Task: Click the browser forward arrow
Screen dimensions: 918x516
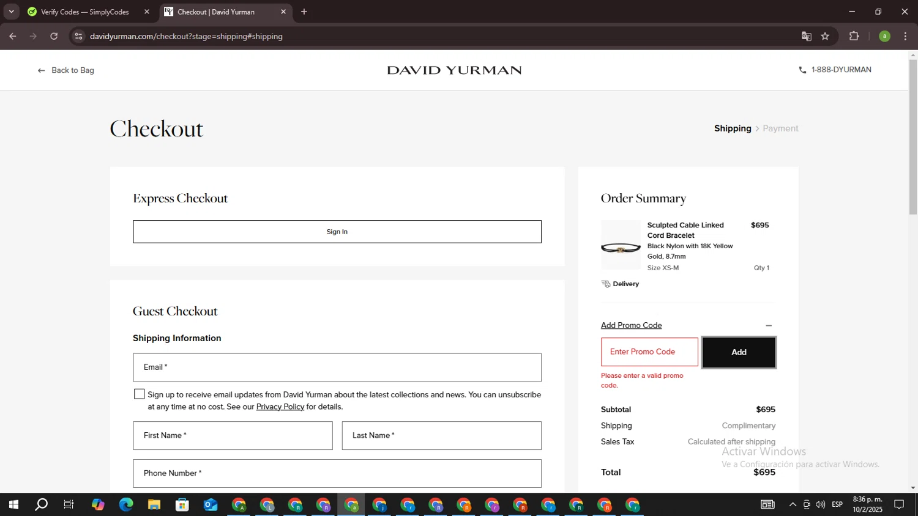Action: (33, 36)
